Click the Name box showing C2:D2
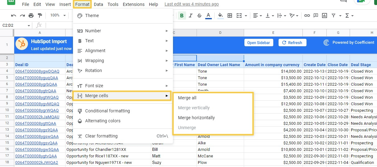Image resolution: width=377 pixels, height=167 pixels. click(16, 25)
